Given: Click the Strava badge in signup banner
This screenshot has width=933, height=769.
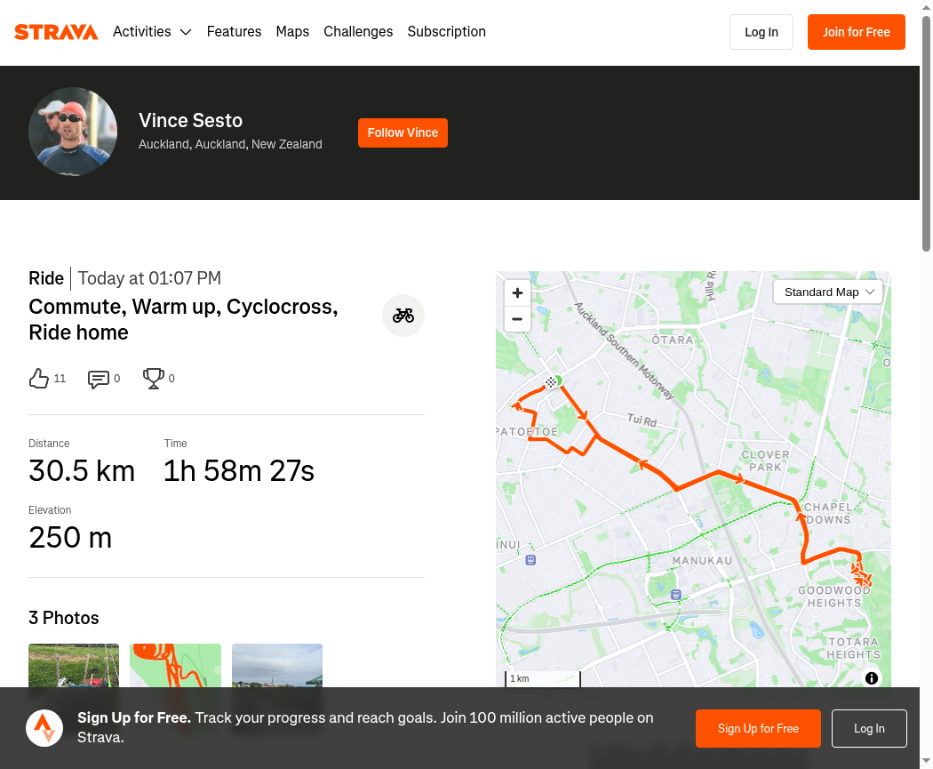Looking at the screenshot, I should point(44,728).
